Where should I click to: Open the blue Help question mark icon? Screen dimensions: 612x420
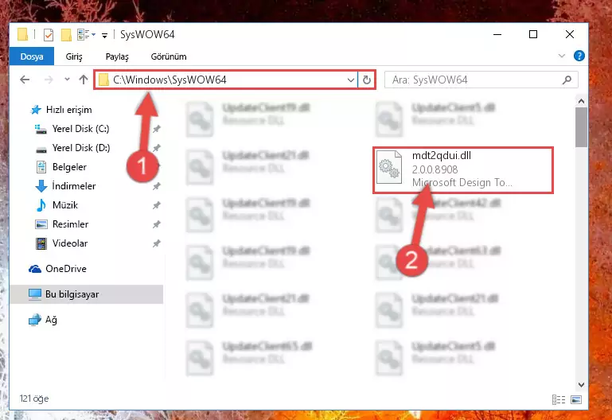[x=579, y=56]
